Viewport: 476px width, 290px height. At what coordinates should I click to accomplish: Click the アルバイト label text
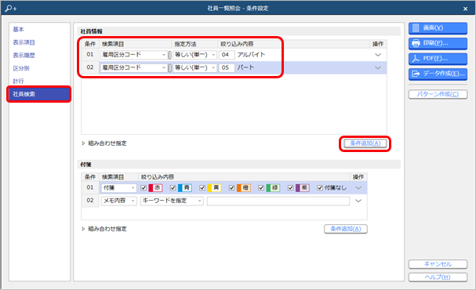pos(252,55)
